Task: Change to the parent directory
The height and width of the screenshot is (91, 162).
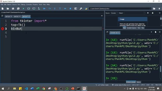Action: 159,9
